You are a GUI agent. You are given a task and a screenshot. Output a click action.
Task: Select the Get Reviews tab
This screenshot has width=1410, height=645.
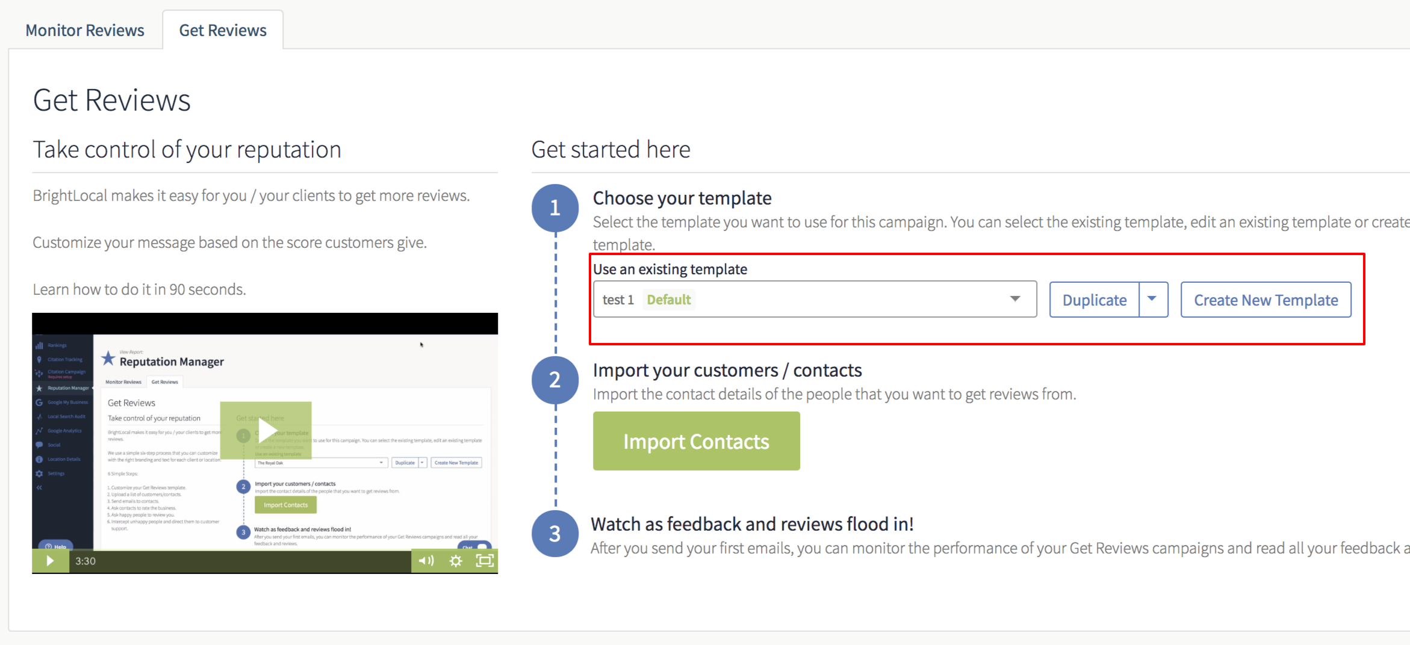coord(223,30)
